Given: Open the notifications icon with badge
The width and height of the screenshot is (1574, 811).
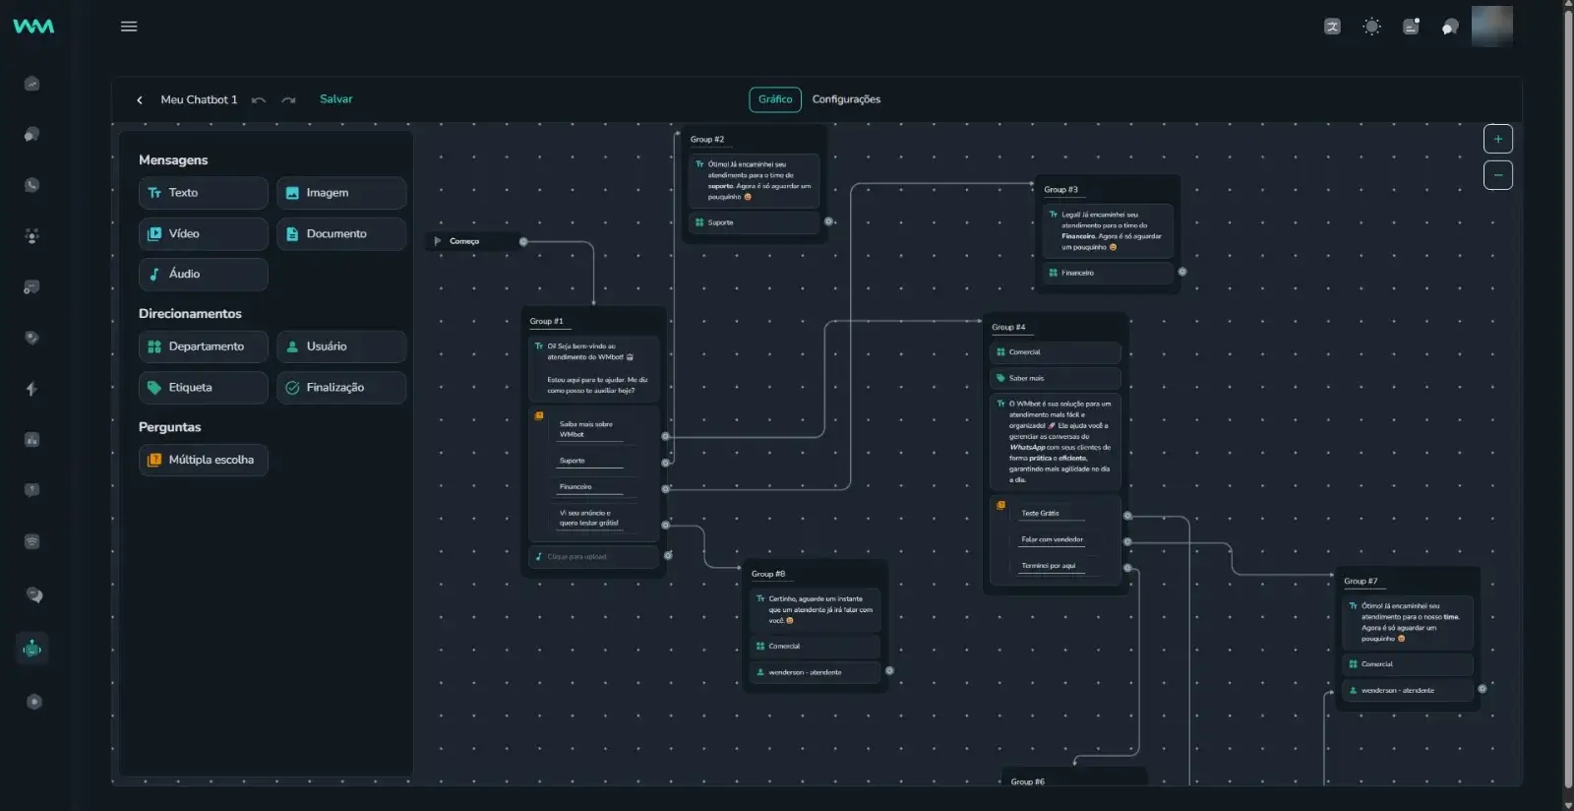Looking at the screenshot, I should pyautogui.click(x=1411, y=27).
